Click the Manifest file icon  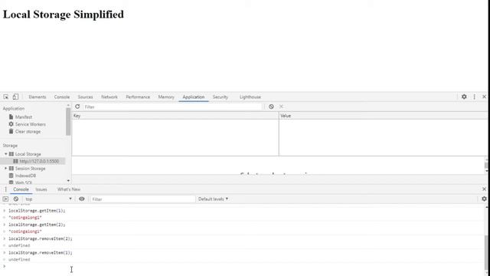click(11, 117)
